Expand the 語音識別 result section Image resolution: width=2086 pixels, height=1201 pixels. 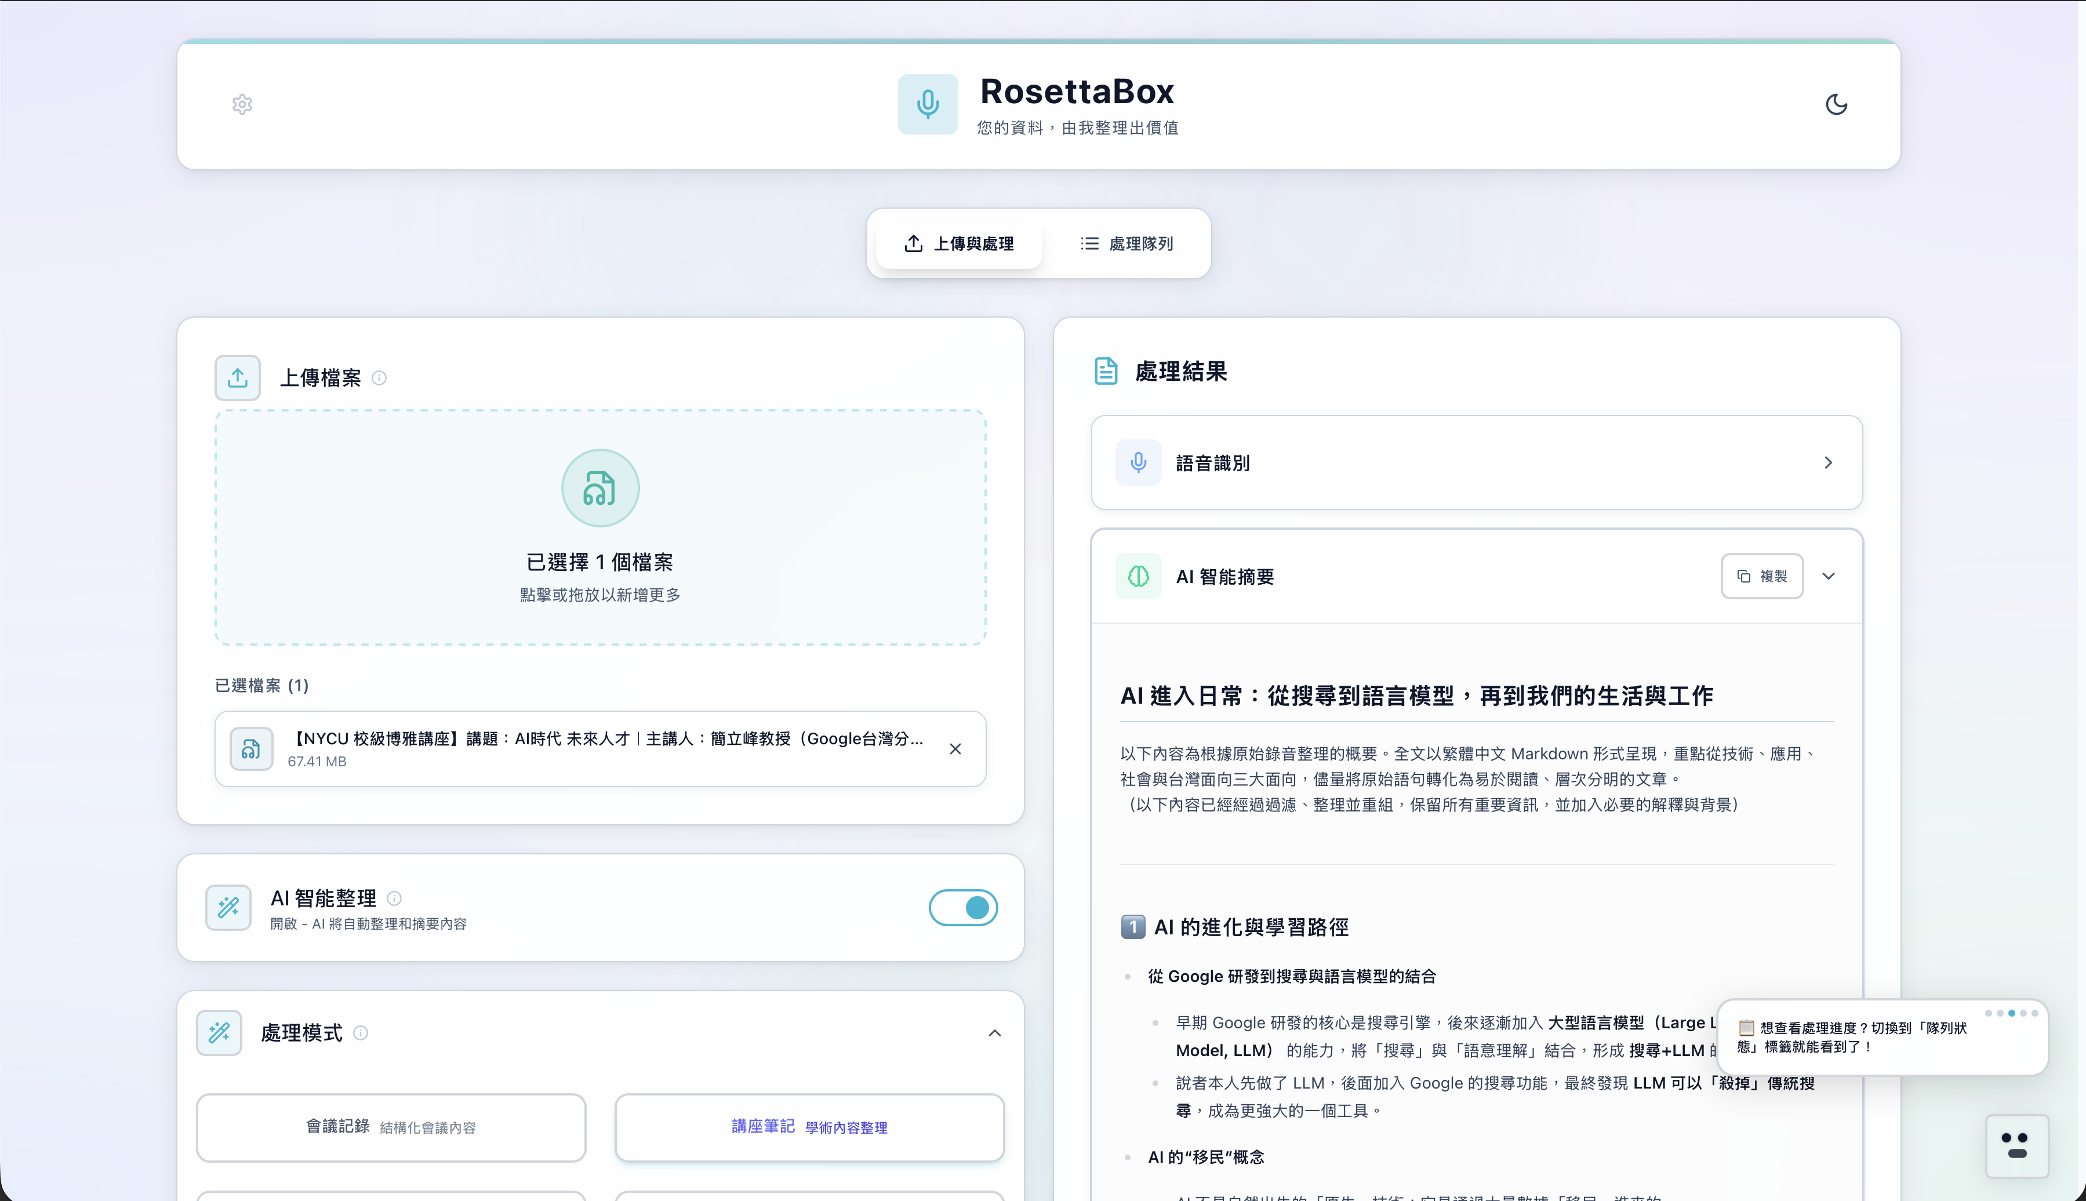[x=1829, y=463]
